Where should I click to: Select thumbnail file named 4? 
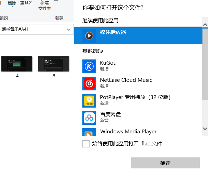(x=17, y=64)
